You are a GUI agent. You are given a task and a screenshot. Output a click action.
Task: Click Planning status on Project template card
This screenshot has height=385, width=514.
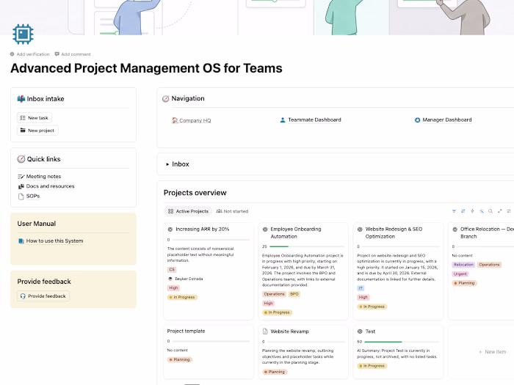[x=180, y=359]
